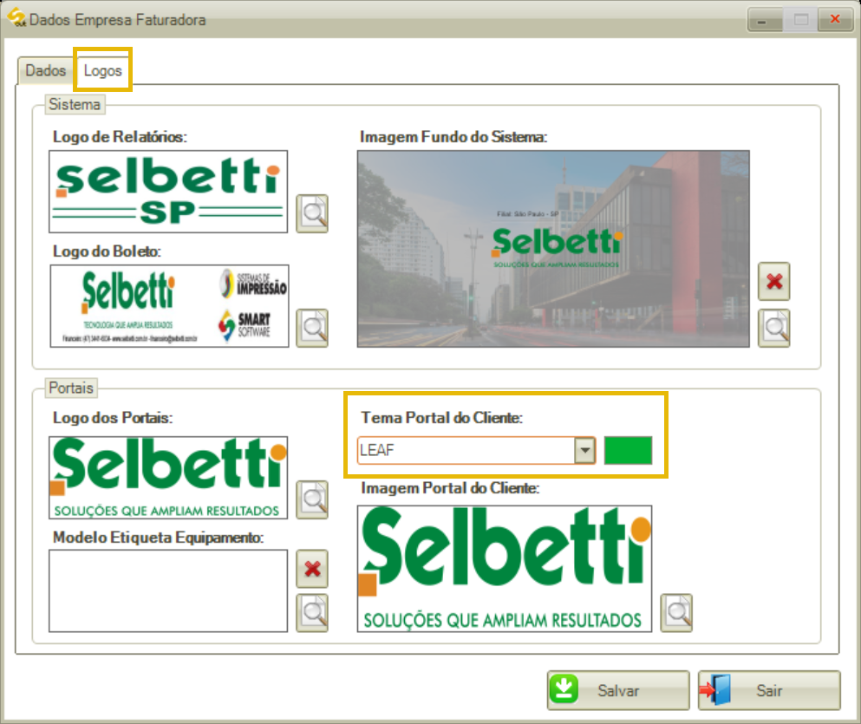Click the Logo do Boleto preview image
861x724 pixels.
tap(169, 306)
